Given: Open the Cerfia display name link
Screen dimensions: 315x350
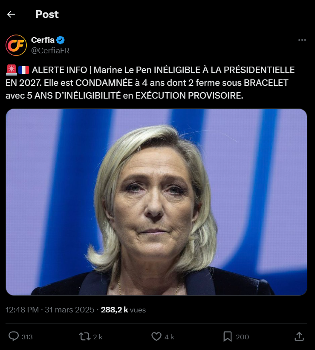Looking at the screenshot, I should point(43,40).
